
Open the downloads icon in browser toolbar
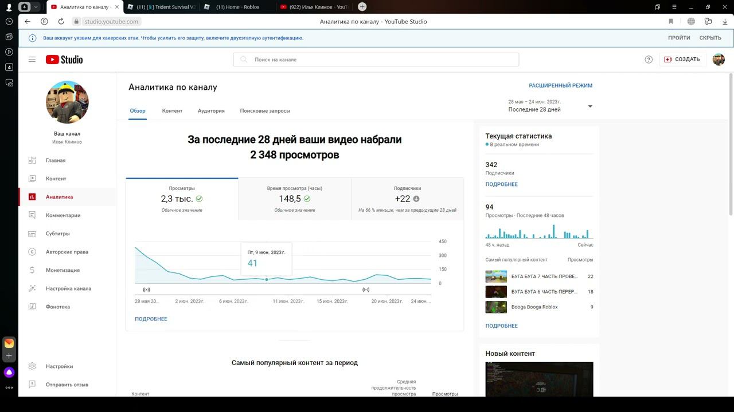point(724,21)
